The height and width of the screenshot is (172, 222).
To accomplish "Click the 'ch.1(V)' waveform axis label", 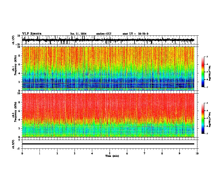I will 13,40.
